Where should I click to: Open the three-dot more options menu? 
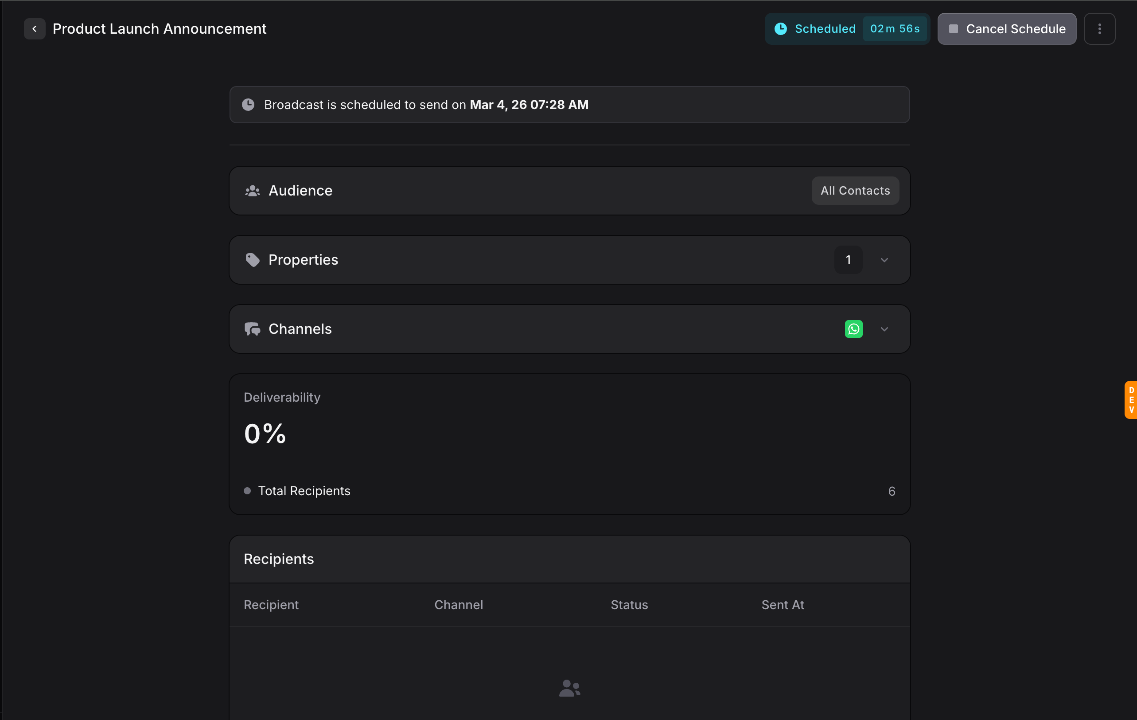1099,29
